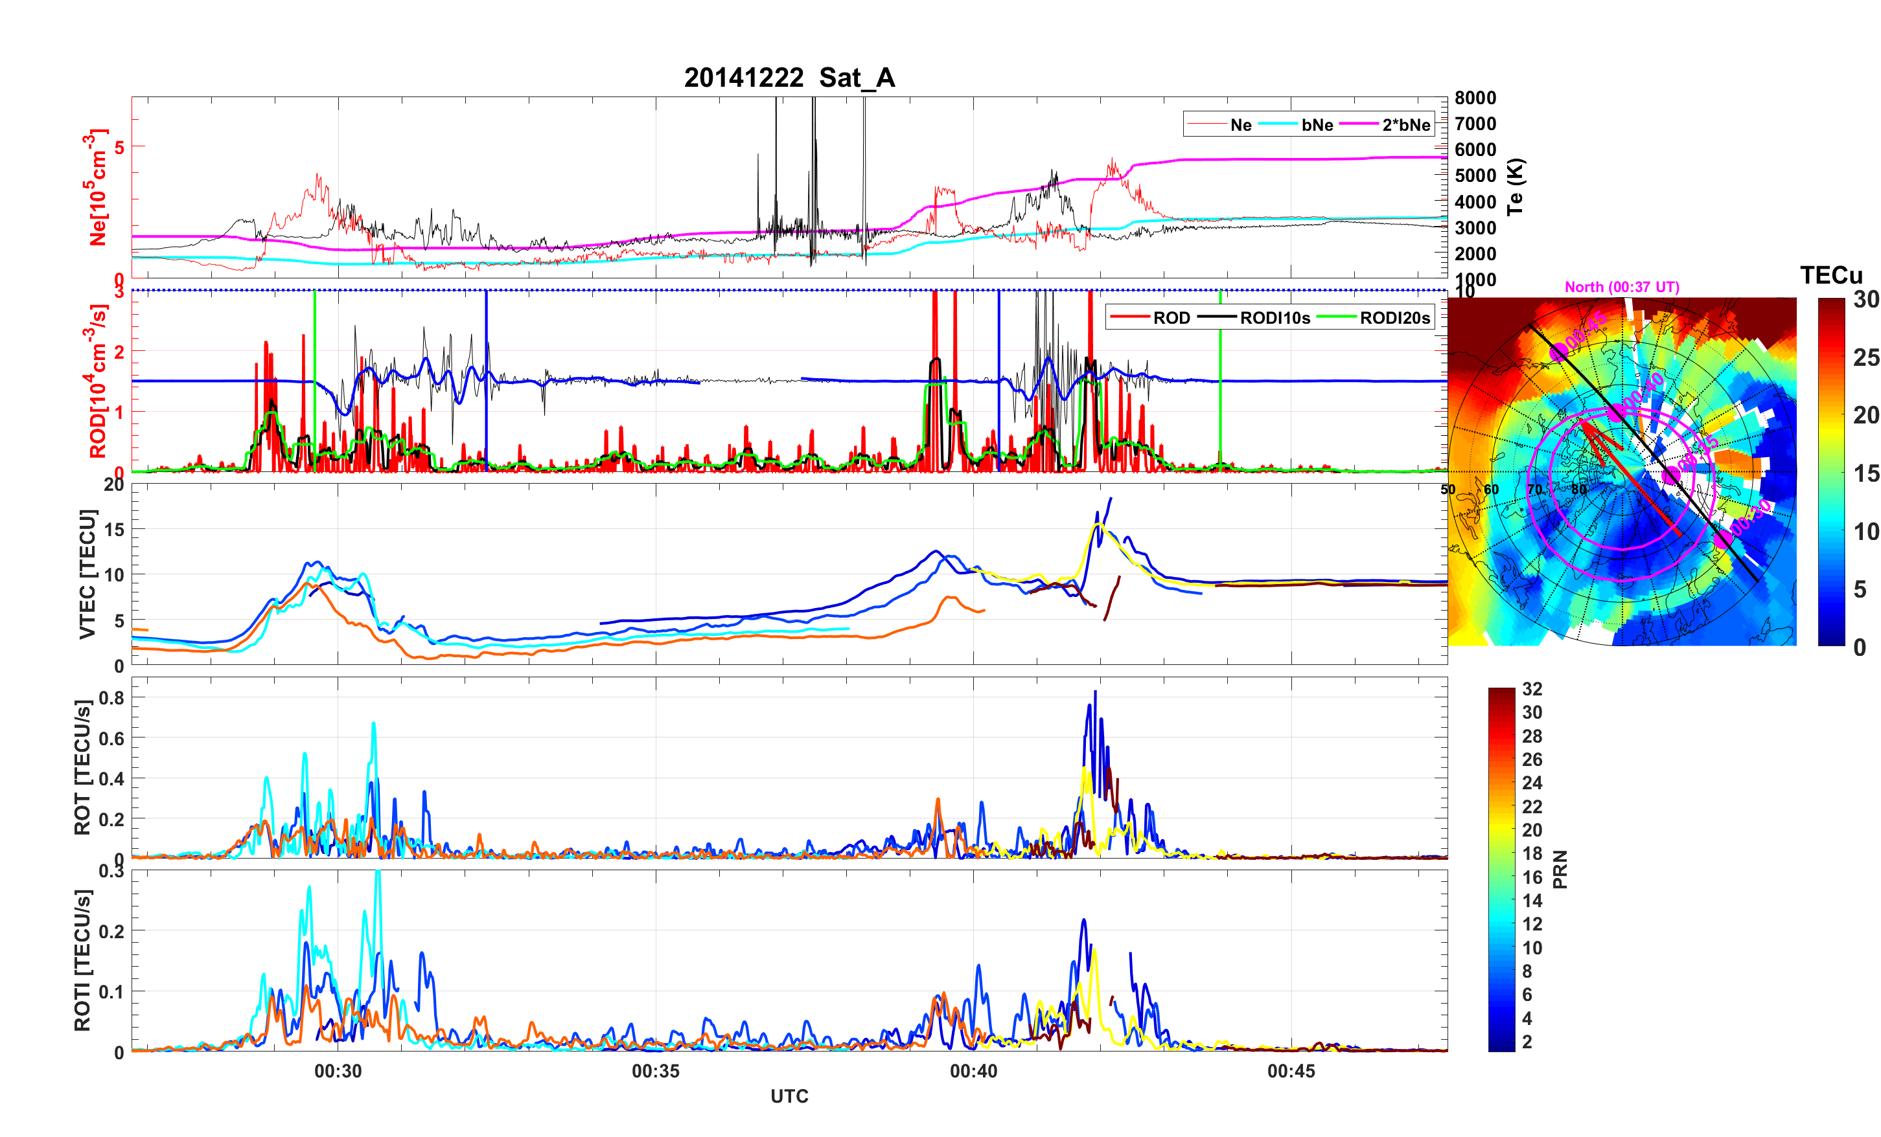Click the 00:40 tick label on time axis

coord(973,1070)
